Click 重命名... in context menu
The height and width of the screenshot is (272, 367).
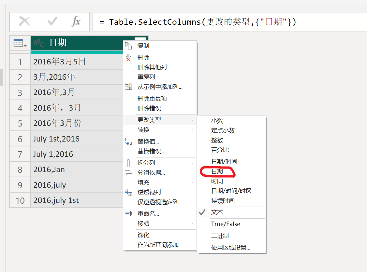point(148,214)
